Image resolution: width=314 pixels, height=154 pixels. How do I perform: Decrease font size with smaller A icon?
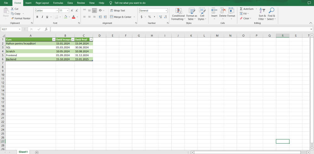(77, 11)
